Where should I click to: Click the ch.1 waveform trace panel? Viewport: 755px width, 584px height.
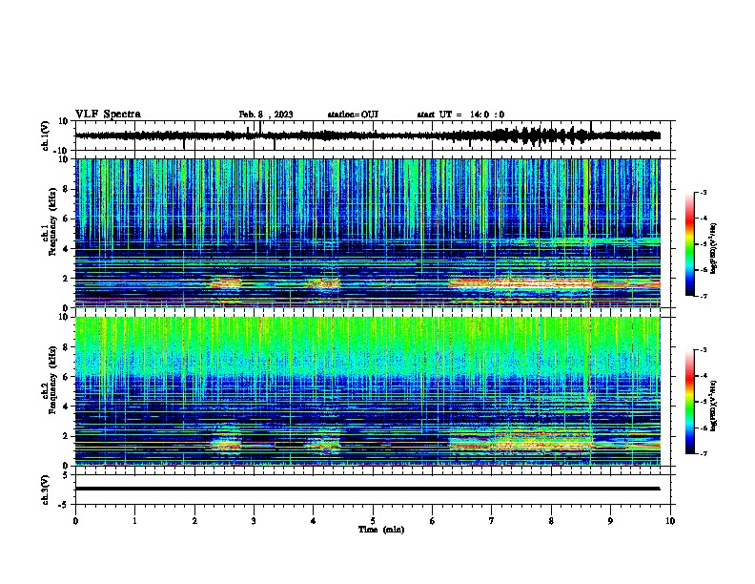373,136
